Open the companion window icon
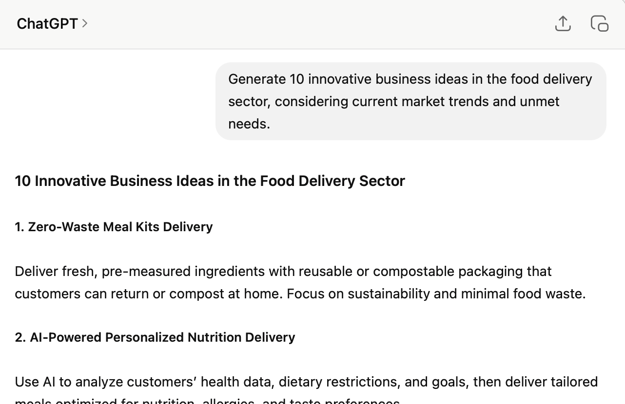Screen dimensions: 625x404 click(x=599, y=23)
